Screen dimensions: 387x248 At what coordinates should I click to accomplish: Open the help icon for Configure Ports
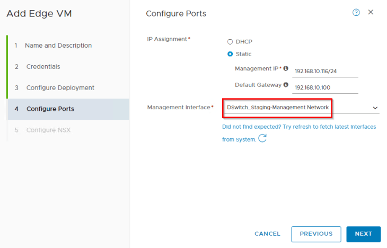pos(356,13)
